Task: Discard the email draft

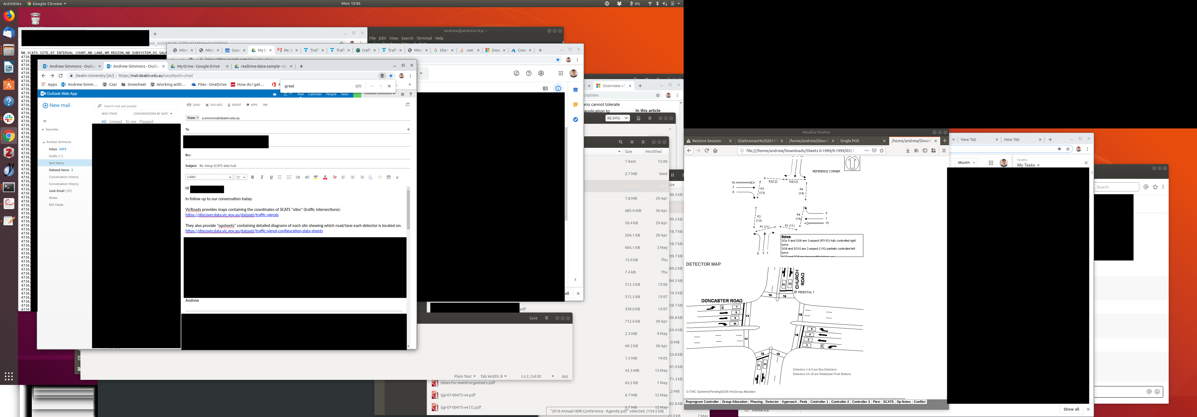Action: coord(214,105)
